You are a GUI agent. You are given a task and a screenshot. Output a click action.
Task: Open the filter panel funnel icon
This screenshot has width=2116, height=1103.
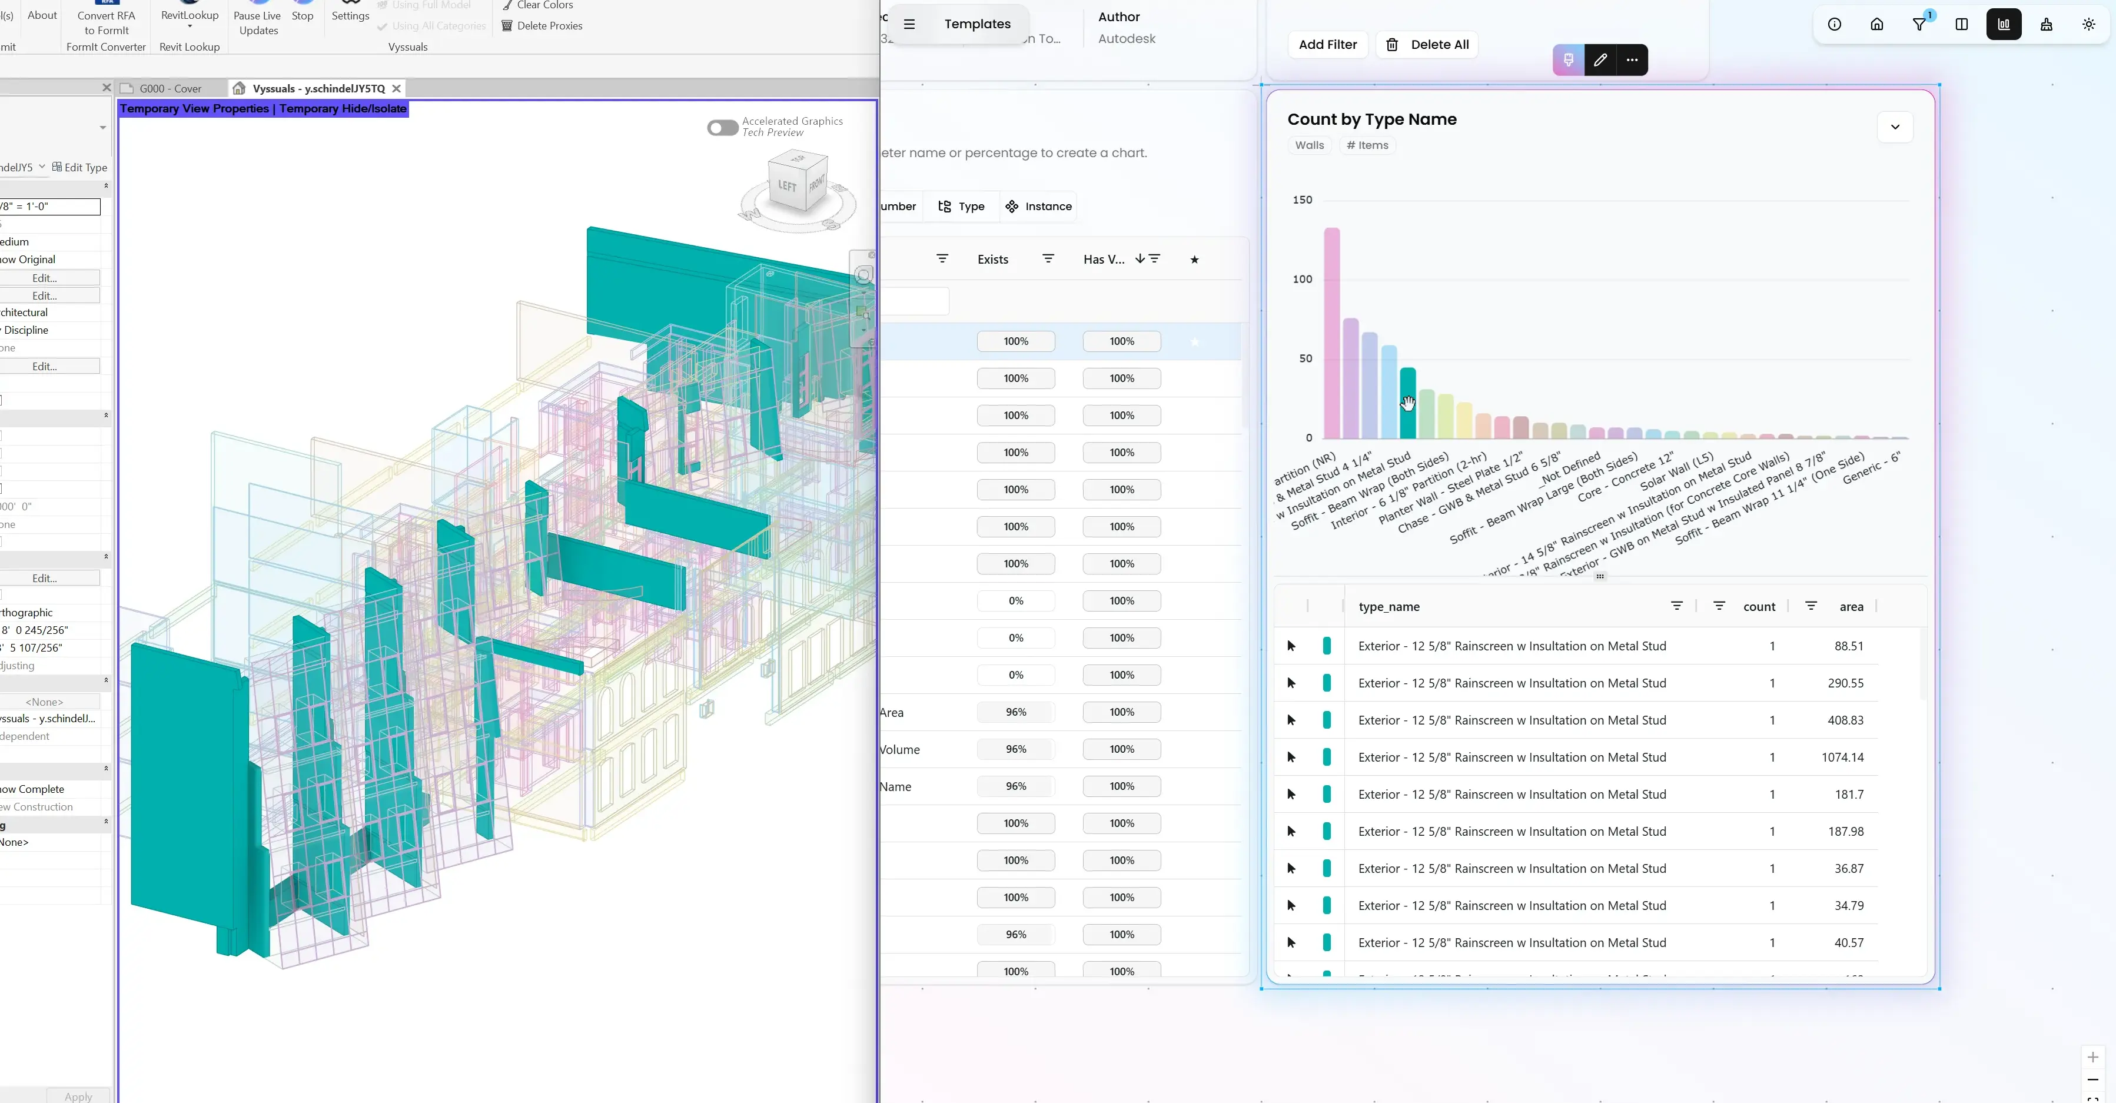[1919, 25]
